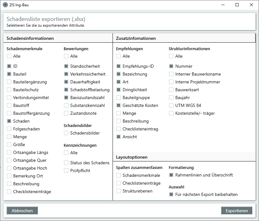Disable Basiszustandszahl checkbox
Screen dimensions: 259x221
click(66, 97)
